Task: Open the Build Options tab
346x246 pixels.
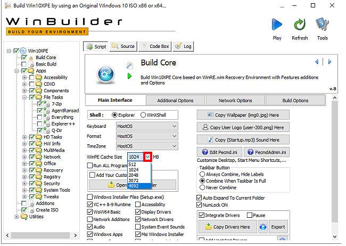Action: [x=295, y=101]
